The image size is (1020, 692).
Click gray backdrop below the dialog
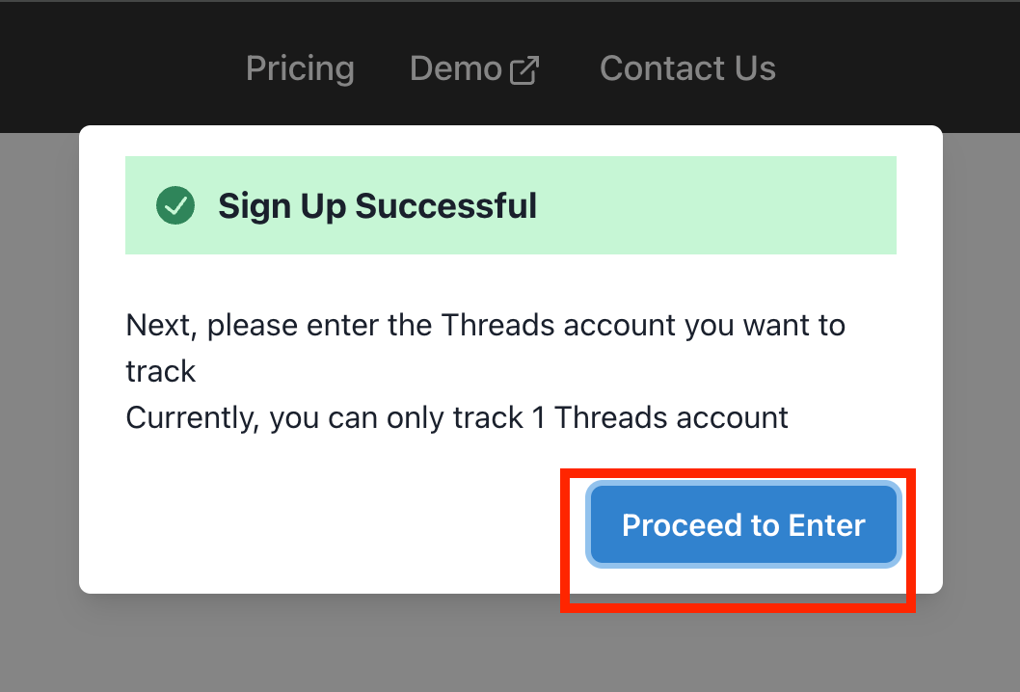point(510,643)
